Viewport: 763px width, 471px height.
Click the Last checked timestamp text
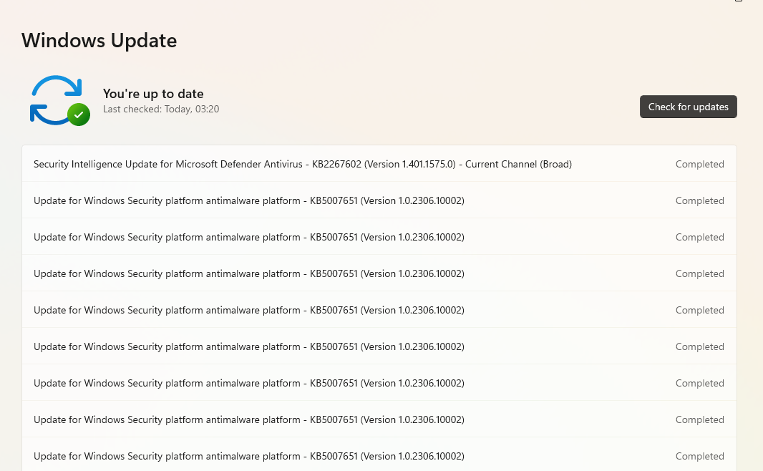(x=161, y=110)
